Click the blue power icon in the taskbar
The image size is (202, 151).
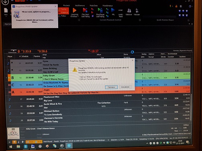point(69,146)
